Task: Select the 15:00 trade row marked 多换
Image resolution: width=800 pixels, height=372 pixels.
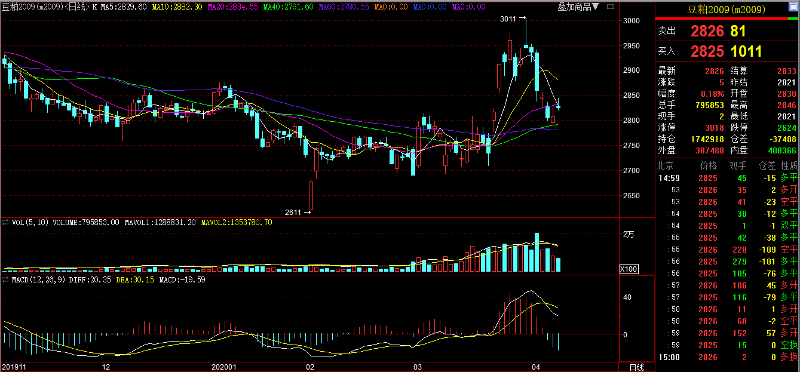Action: click(727, 357)
